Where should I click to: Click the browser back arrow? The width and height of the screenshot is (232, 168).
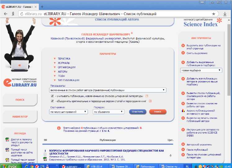coord(6,14)
